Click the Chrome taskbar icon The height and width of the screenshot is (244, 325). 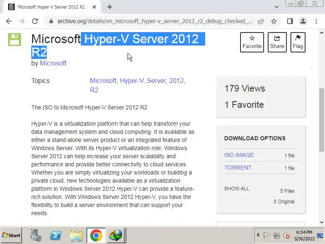point(96,235)
